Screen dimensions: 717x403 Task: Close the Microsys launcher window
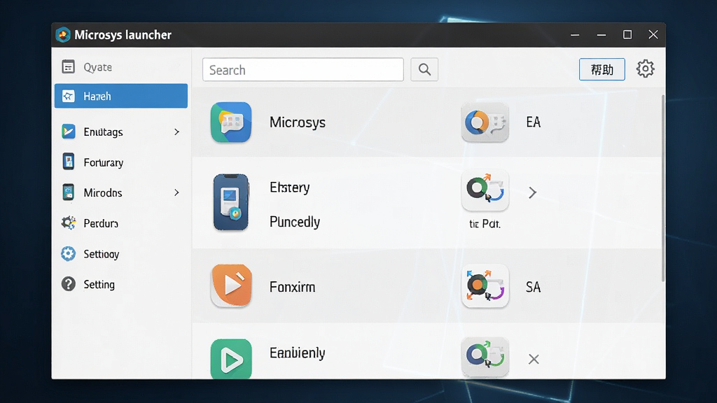coord(653,35)
